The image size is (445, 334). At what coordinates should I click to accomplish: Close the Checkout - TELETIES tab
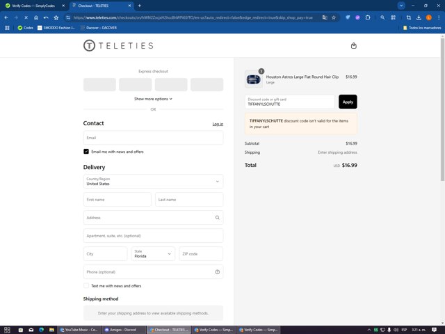pyautogui.click(x=129, y=6)
